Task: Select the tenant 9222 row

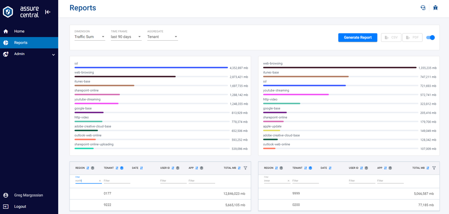Action: pyautogui.click(x=160, y=205)
